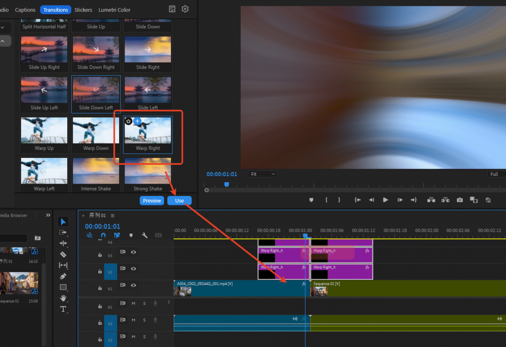Screen dimensions: 506x347
Task: Click the CC captions icon in timeline
Action: 158,235
